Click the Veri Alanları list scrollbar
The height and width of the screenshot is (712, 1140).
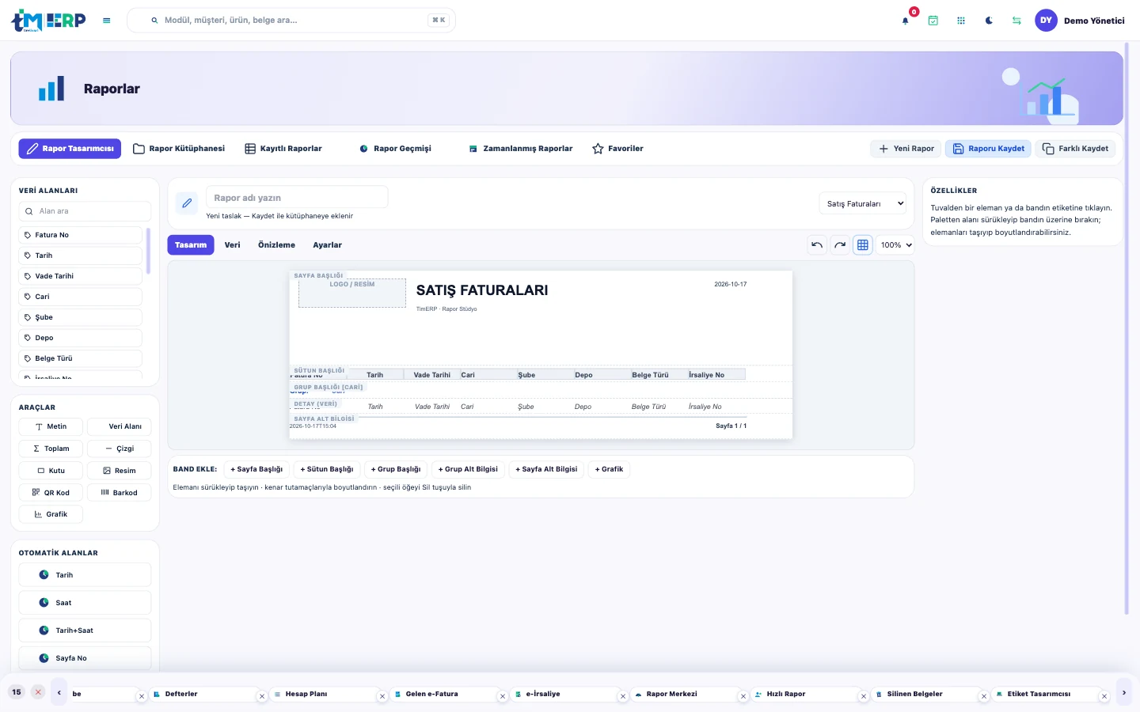(x=148, y=251)
